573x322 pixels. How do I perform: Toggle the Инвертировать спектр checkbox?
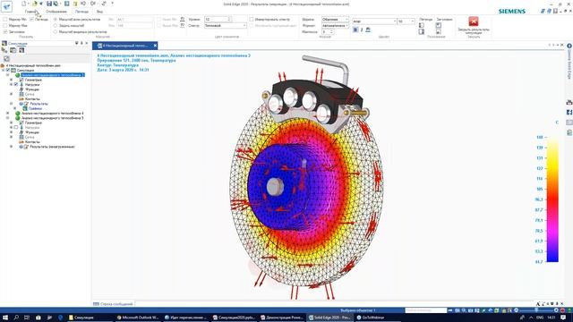(252, 20)
